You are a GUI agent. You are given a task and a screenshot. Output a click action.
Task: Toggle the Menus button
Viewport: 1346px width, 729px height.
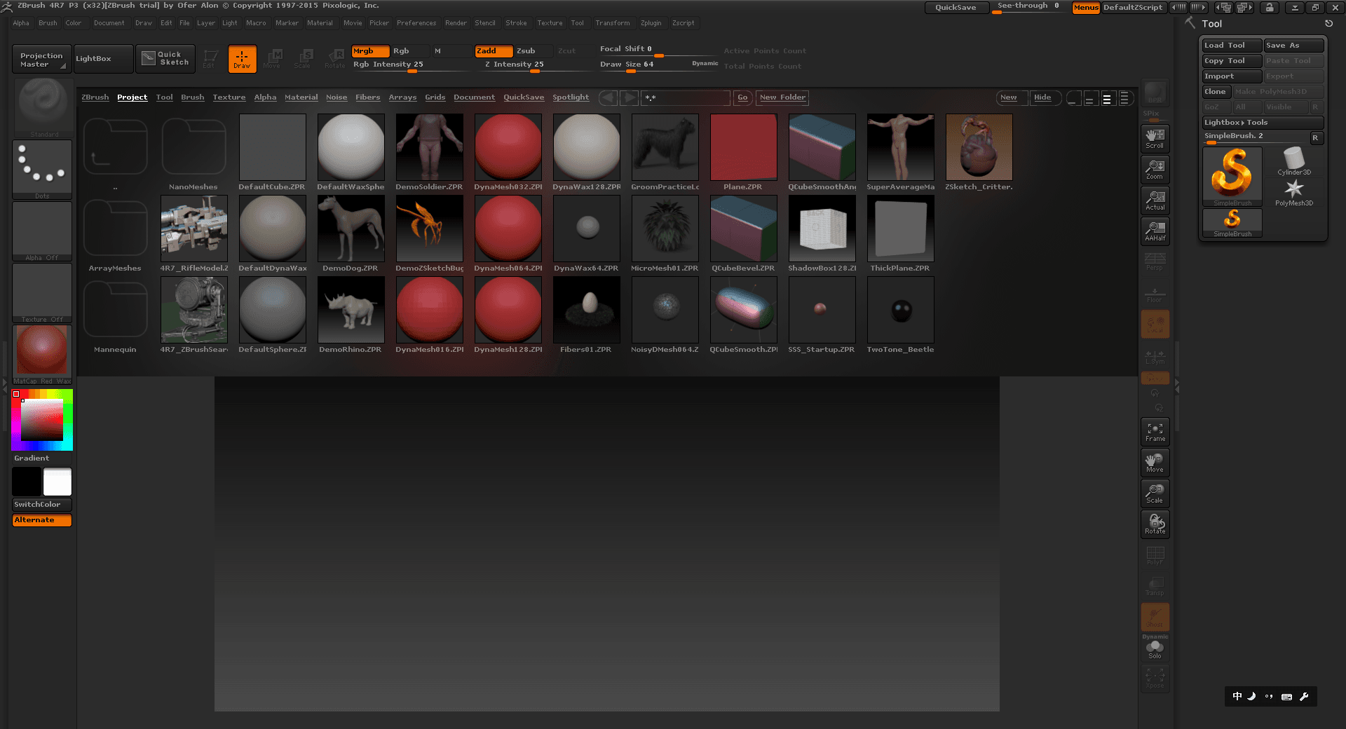pyautogui.click(x=1086, y=8)
